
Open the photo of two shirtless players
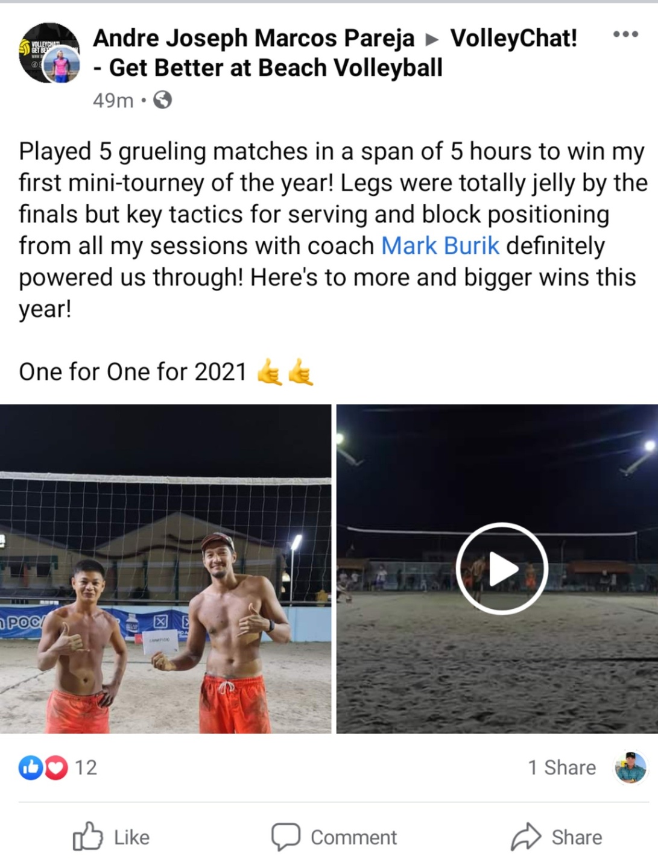pos(166,568)
